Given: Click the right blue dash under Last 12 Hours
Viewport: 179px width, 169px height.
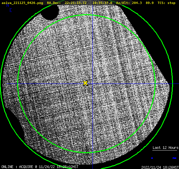Looking at the screenshot, I should tap(174, 158).
